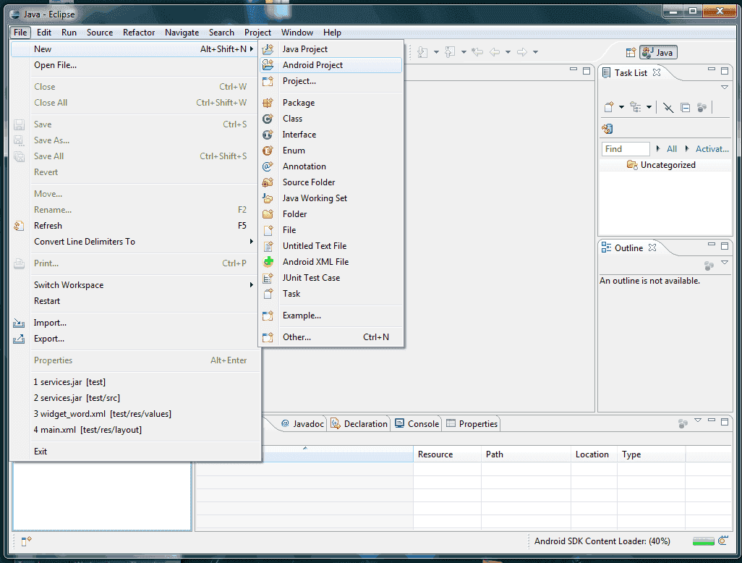Screen dimensions: 742x563
Task: Select Other... in the New submenu
Action: 331,338
